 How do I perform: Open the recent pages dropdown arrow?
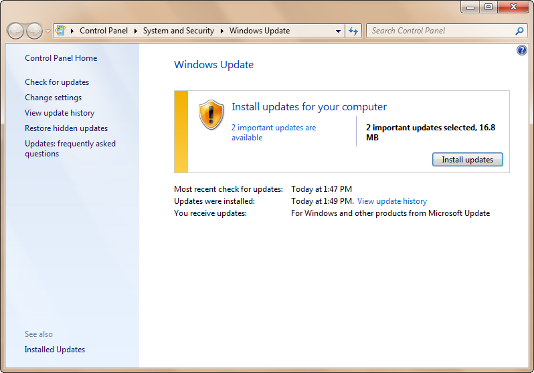[x=48, y=31]
